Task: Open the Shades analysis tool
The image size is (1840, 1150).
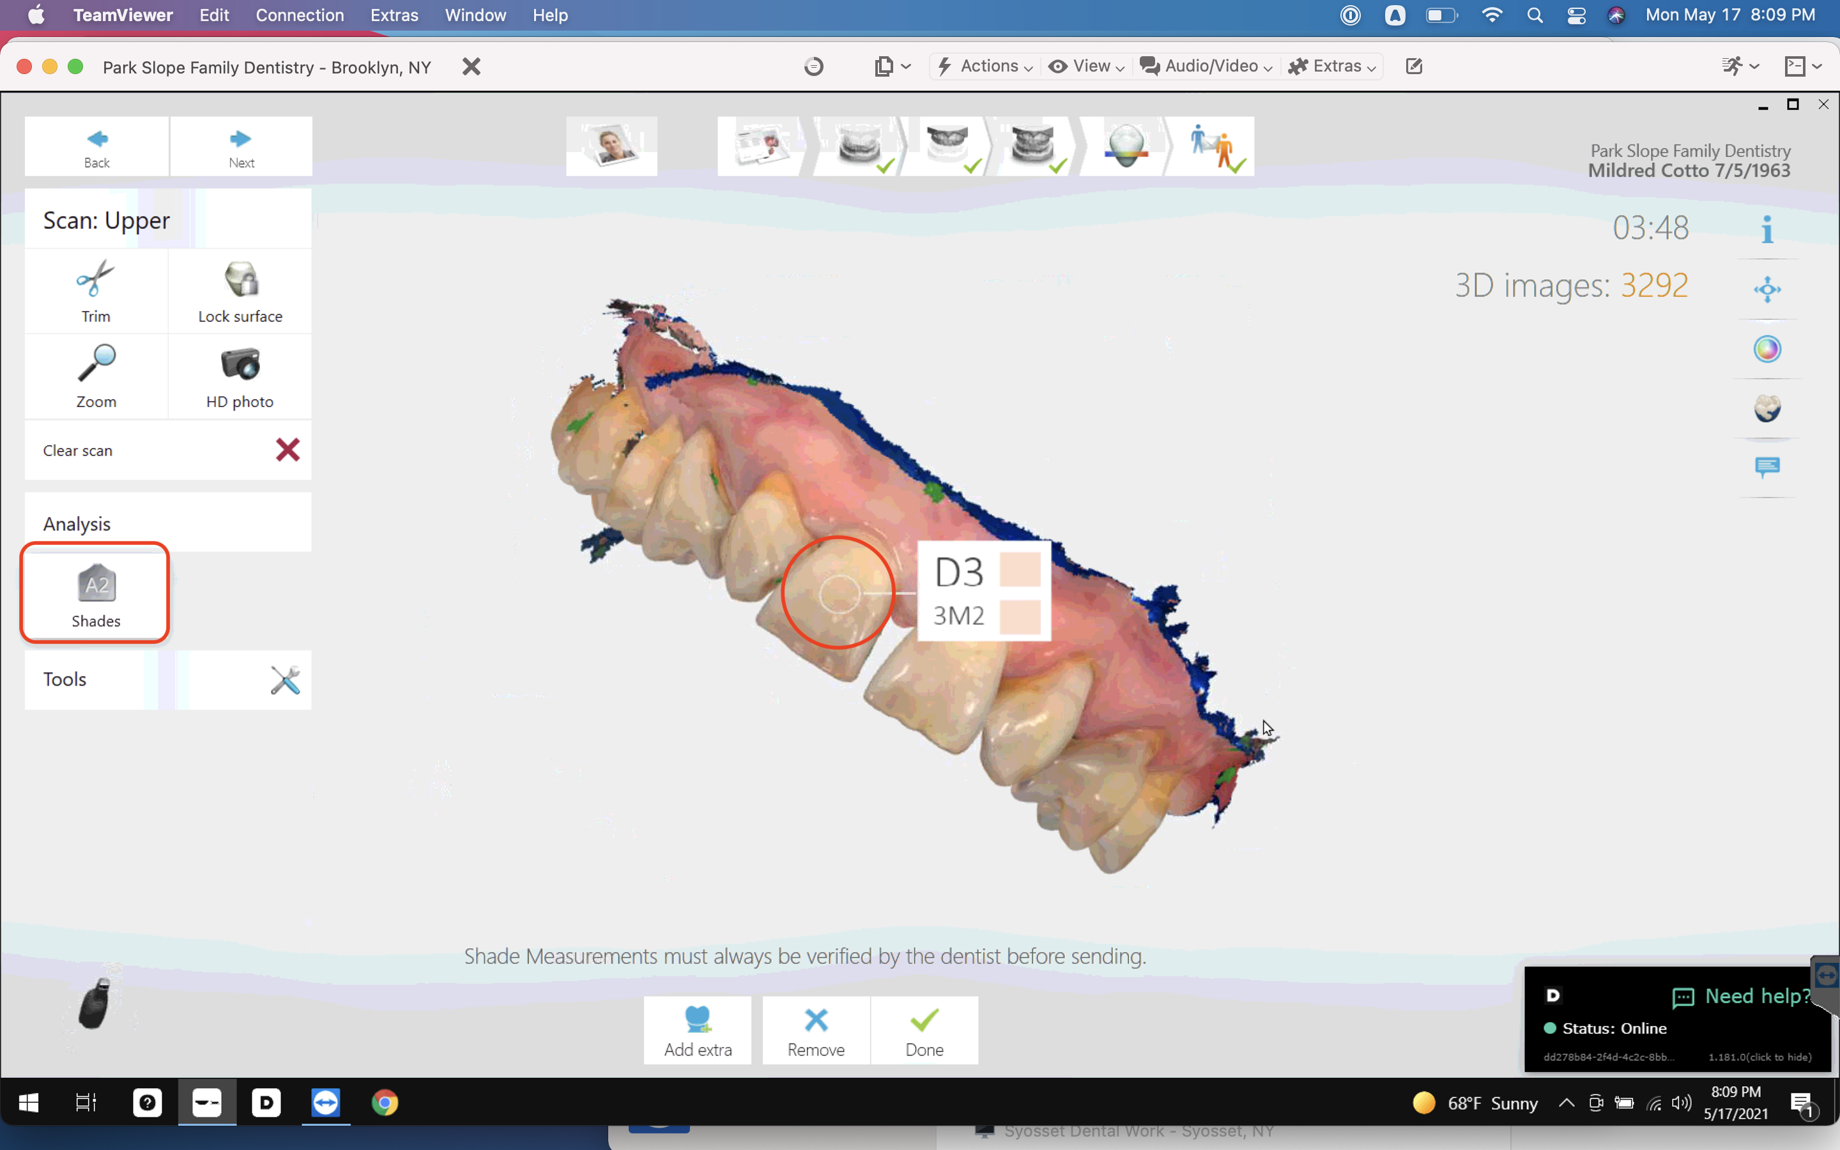Action: pyautogui.click(x=96, y=594)
